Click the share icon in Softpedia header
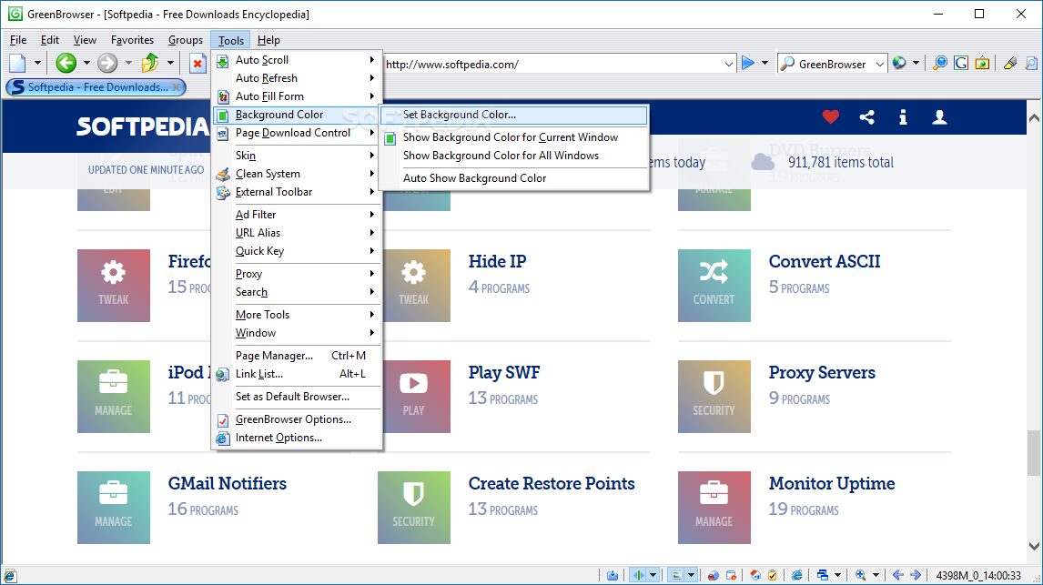The width and height of the screenshot is (1043, 585). point(866,117)
